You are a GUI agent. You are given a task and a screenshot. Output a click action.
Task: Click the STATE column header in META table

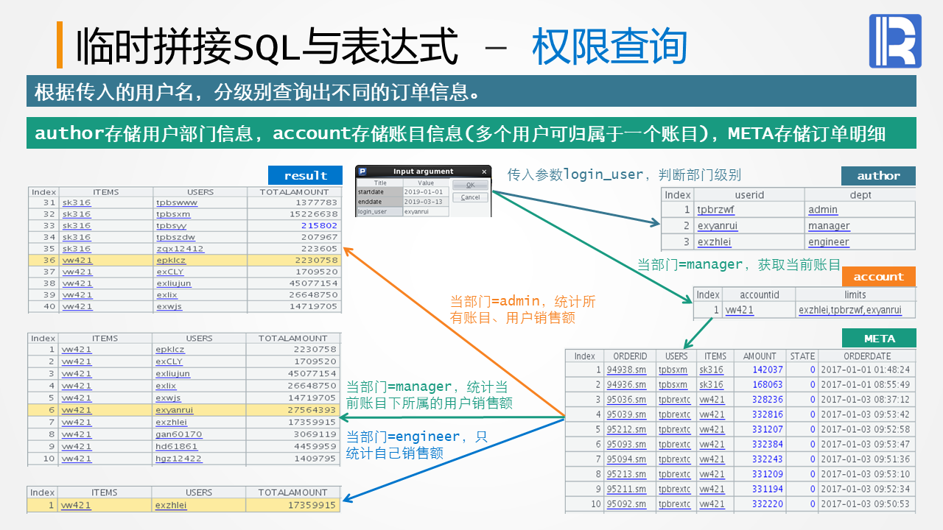tap(802, 356)
